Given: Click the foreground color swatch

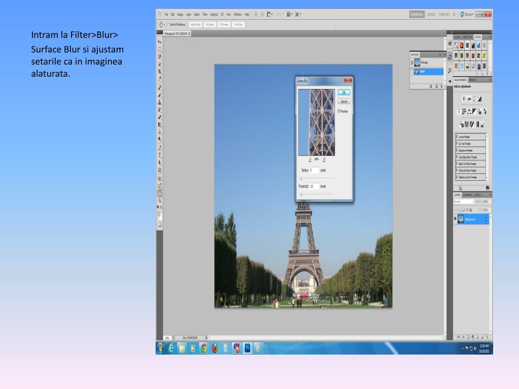Looking at the screenshot, I should pyautogui.click(x=159, y=213).
